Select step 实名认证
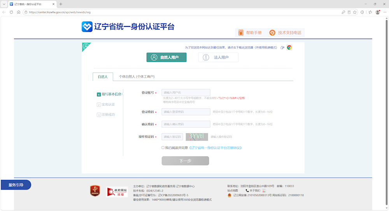This screenshot has width=389, height=211. tap(106, 104)
